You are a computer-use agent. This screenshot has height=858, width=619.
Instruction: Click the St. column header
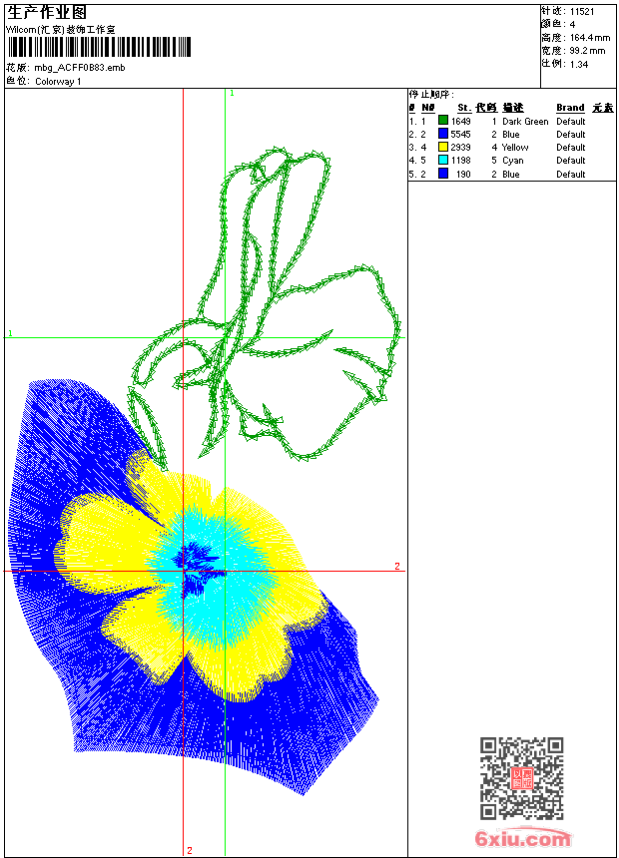coord(464,108)
